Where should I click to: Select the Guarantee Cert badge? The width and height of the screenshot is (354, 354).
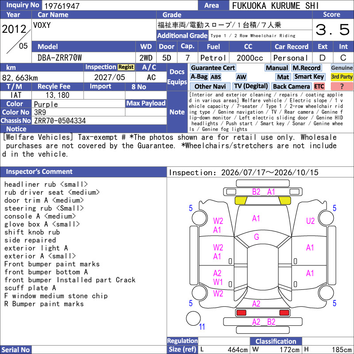coord(213,68)
